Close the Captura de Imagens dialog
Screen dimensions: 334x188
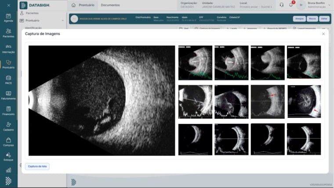[x=323, y=34]
